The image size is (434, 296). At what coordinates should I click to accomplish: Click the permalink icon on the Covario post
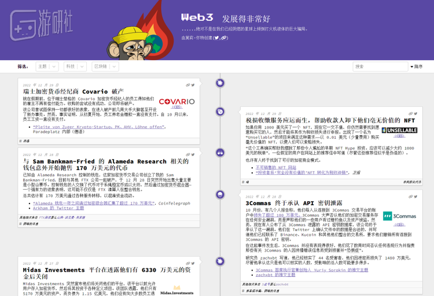pyautogui.click(x=188, y=85)
